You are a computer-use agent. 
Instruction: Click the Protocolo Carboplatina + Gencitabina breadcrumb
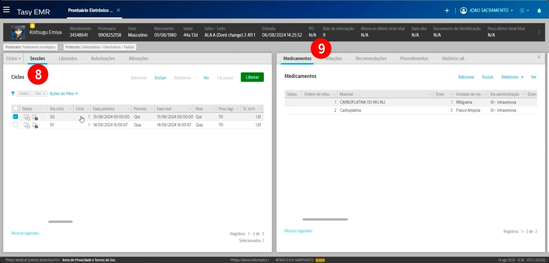pyautogui.click(x=100, y=47)
